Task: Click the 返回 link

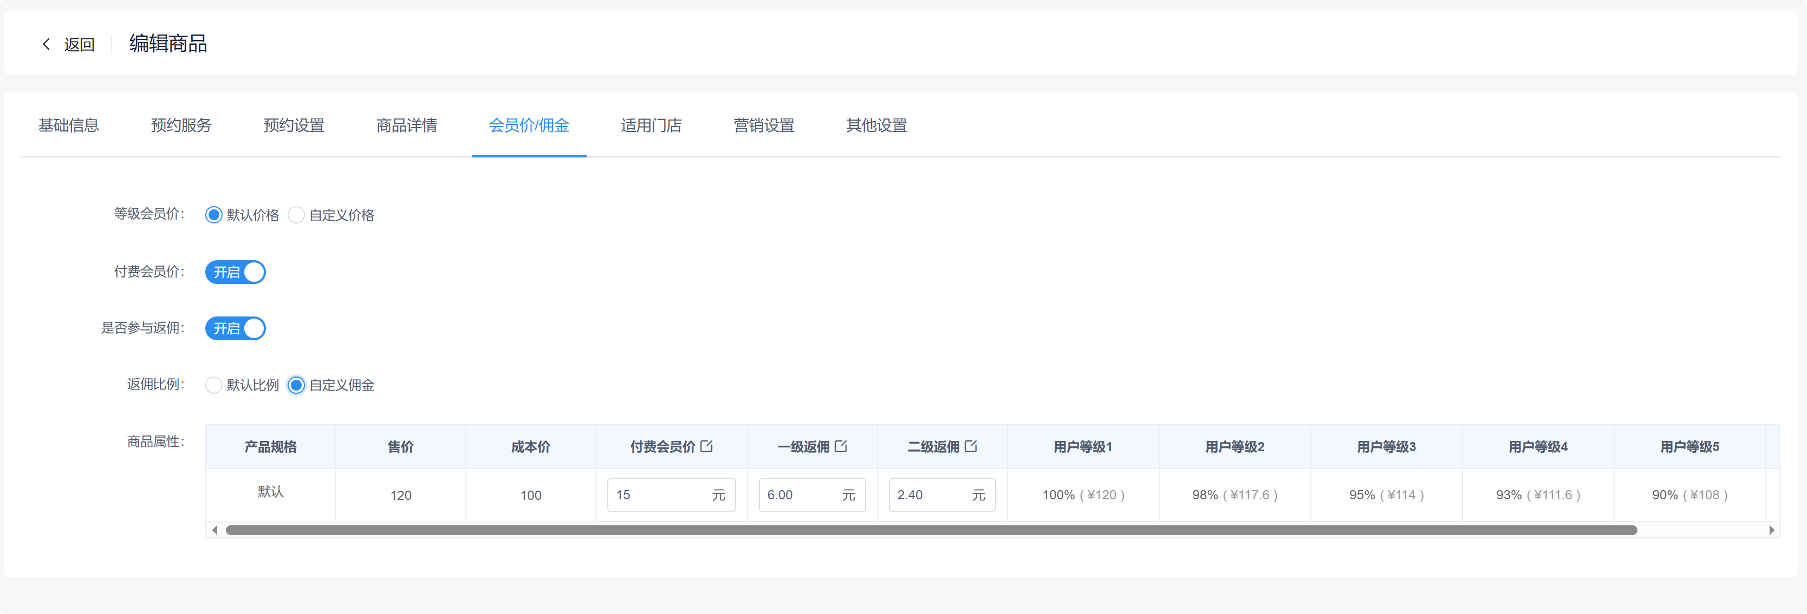Action: click(79, 45)
